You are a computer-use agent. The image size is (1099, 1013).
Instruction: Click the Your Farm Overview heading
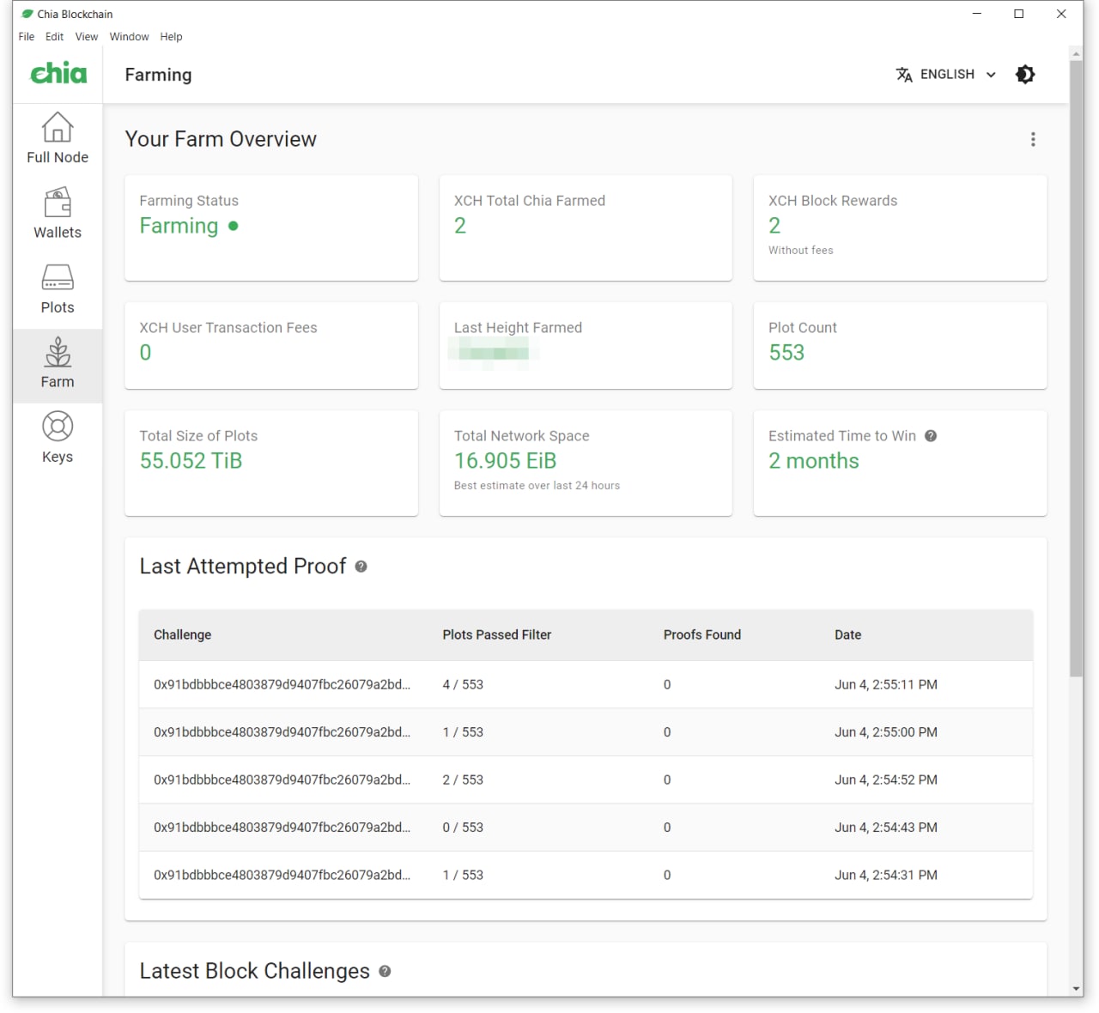[221, 139]
